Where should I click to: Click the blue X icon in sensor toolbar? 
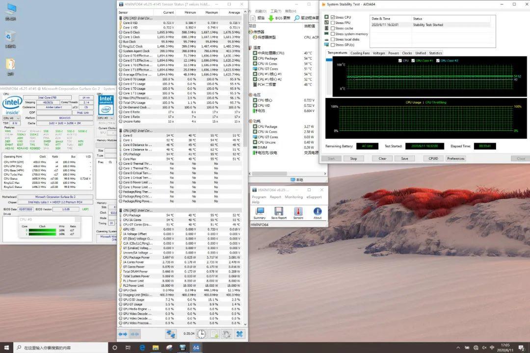[x=239, y=334]
